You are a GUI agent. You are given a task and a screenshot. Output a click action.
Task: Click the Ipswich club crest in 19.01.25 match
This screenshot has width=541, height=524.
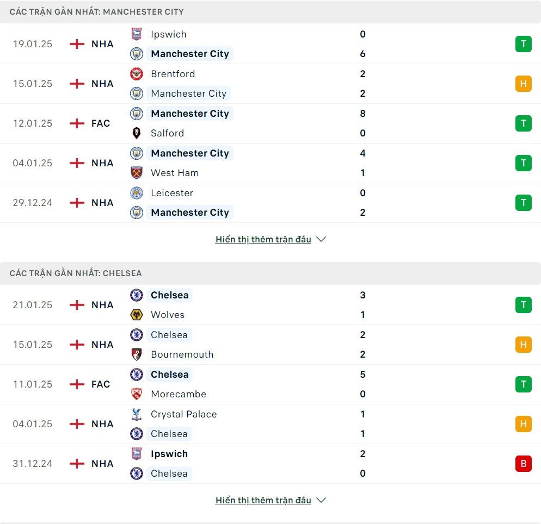tap(137, 34)
